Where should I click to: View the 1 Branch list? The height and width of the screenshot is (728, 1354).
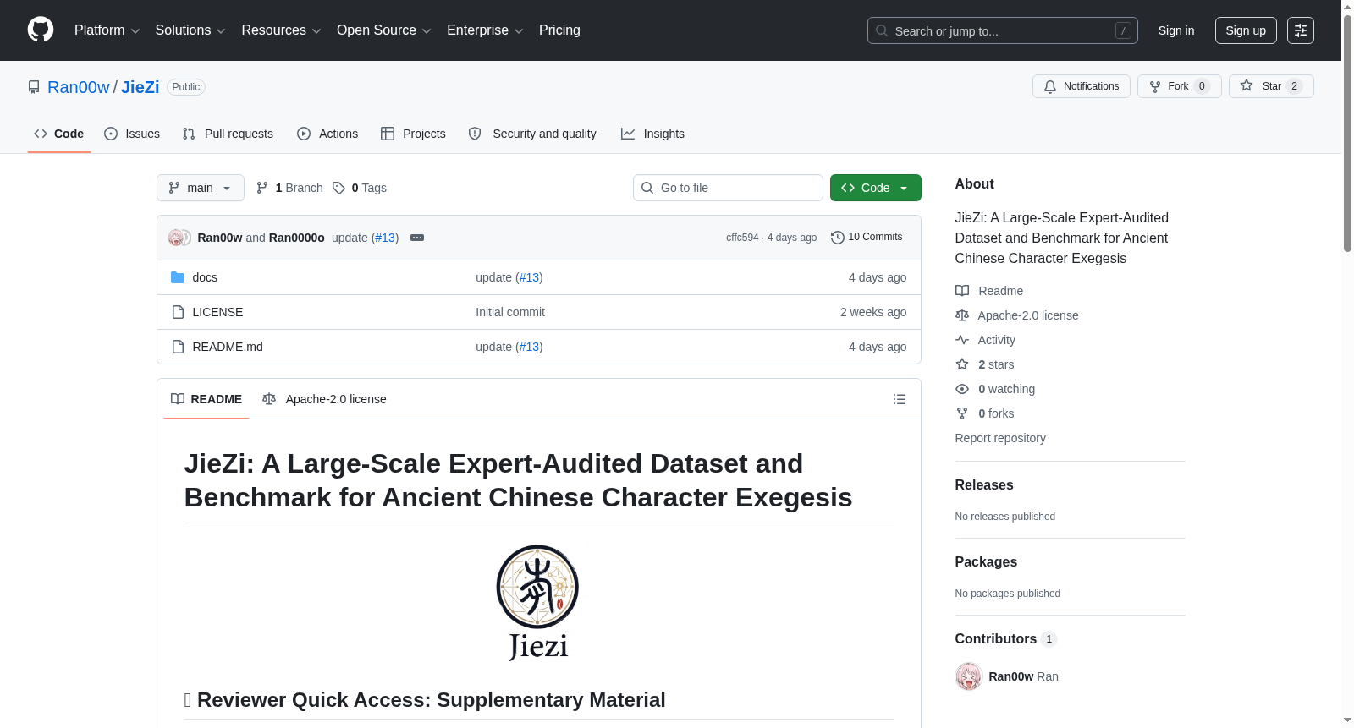pos(289,188)
